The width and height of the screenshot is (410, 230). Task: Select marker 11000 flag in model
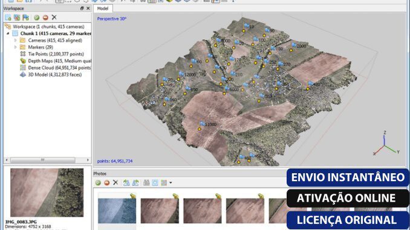[203, 124]
